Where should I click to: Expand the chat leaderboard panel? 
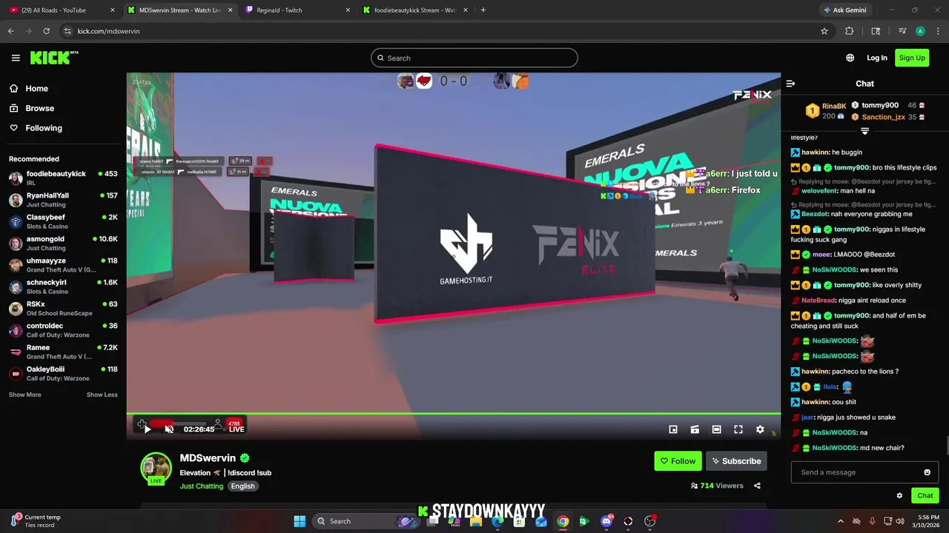[x=864, y=131]
